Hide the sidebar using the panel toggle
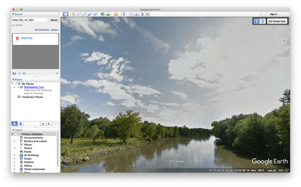 coord(65,14)
